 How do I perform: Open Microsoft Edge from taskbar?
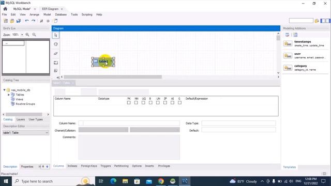[113, 181]
